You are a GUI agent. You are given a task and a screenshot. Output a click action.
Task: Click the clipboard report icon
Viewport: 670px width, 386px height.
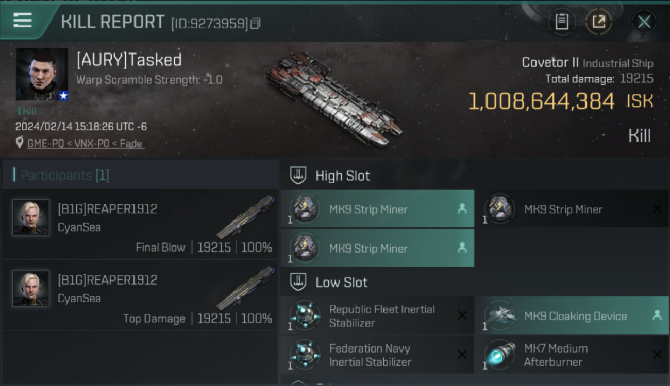562,22
